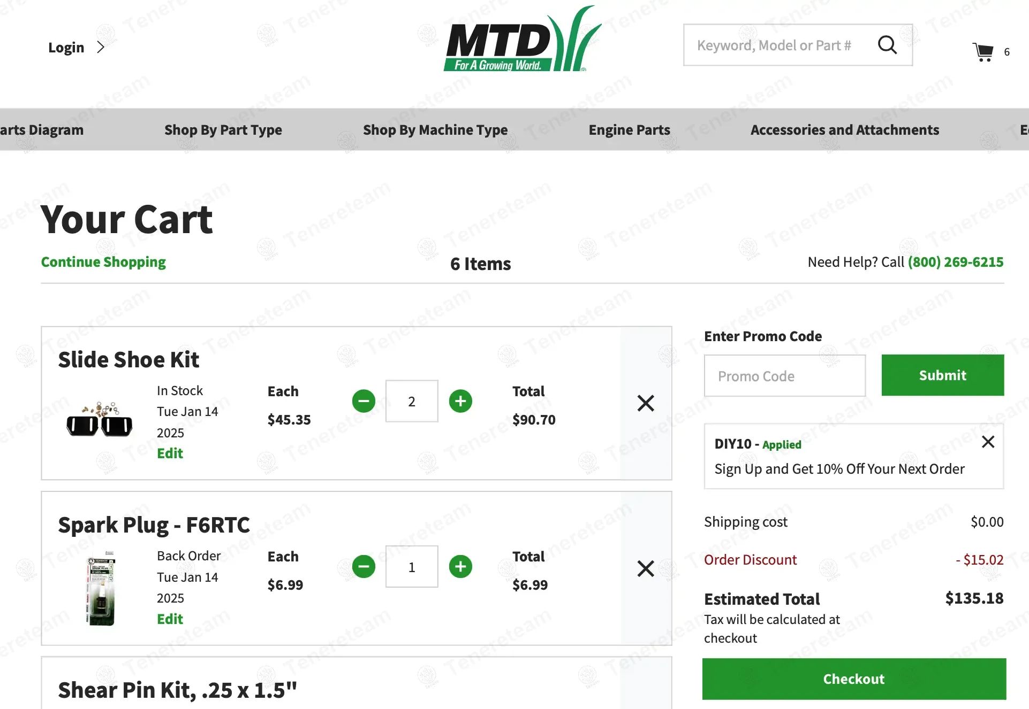
Task: Proceed with the Checkout button
Action: click(x=854, y=679)
